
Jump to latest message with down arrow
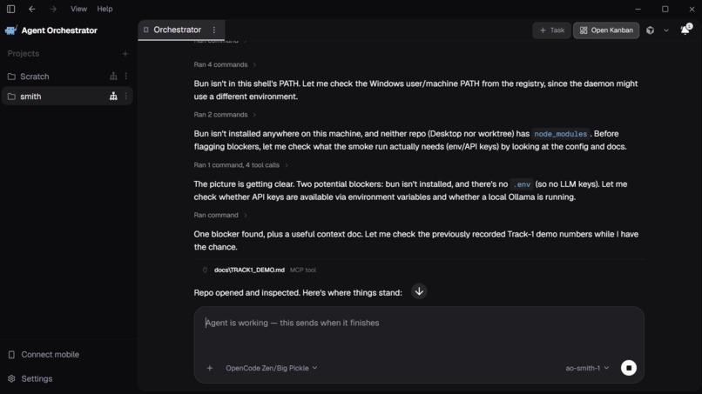pyautogui.click(x=419, y=291)
